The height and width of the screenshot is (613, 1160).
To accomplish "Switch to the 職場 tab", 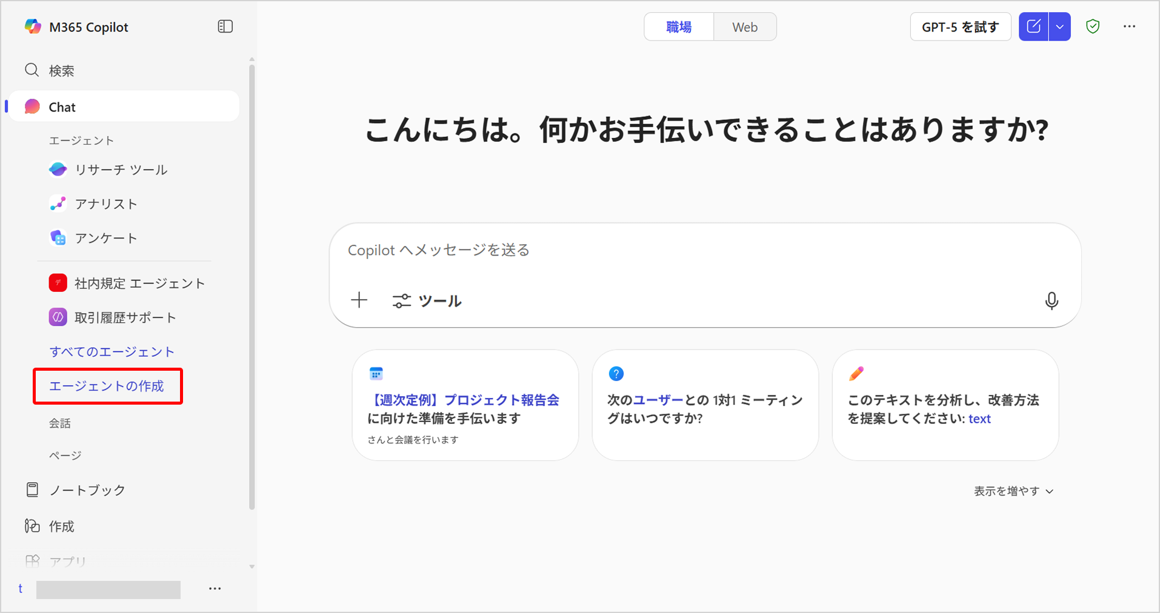I will click(x=679, y=27).
